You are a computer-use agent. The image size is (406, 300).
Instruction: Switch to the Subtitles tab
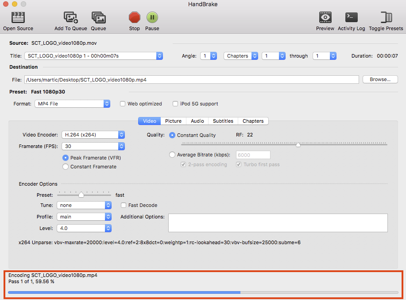223,121
